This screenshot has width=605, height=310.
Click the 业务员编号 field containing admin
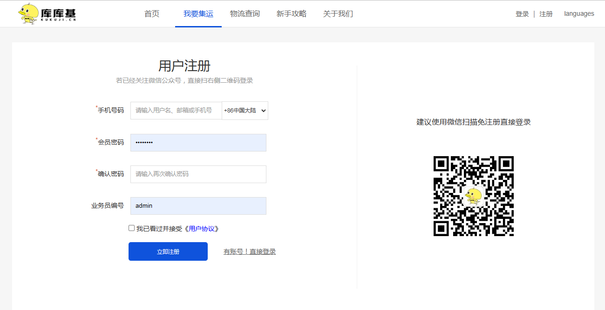pos(198,206)
